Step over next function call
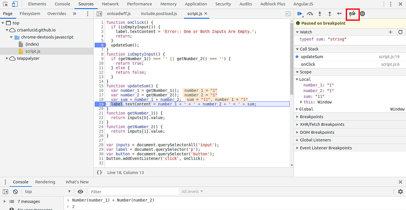The image size is (406, 210). (310, 14)
